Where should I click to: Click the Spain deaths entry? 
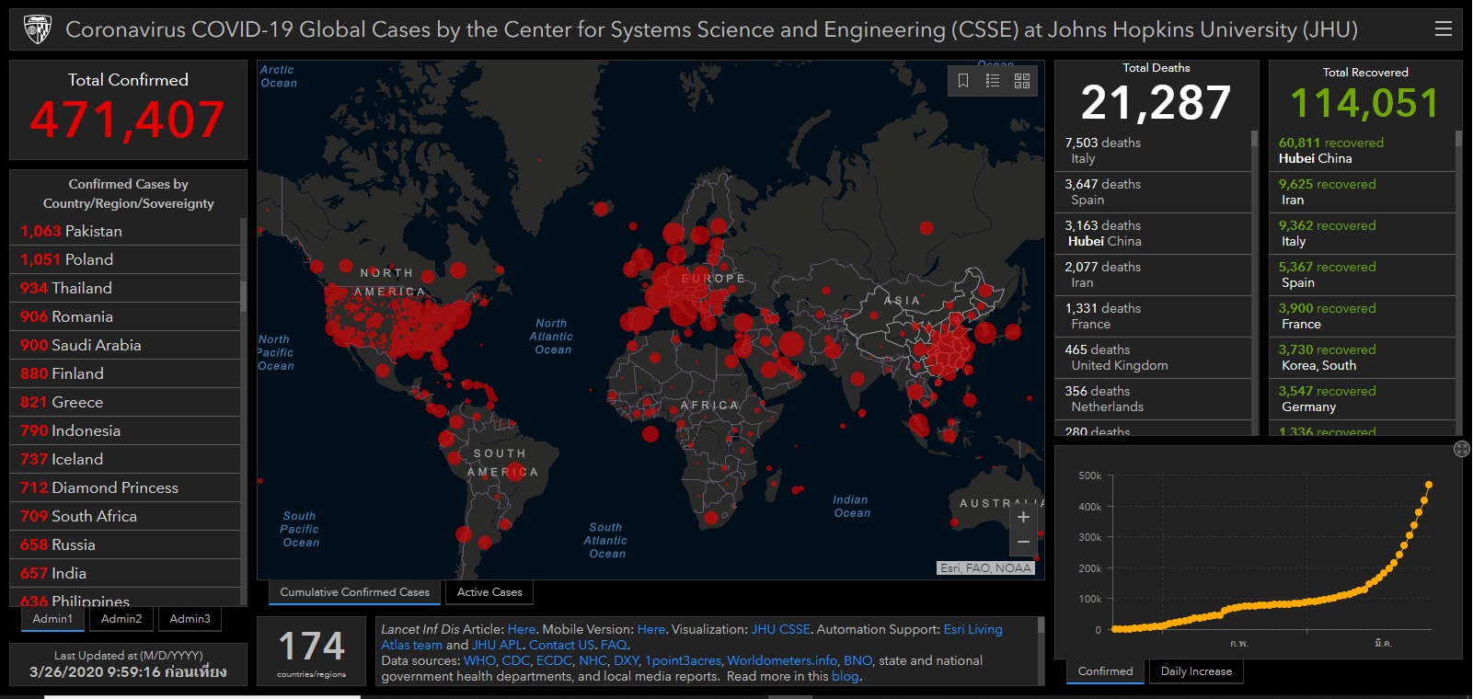(x=1153, y=192)
